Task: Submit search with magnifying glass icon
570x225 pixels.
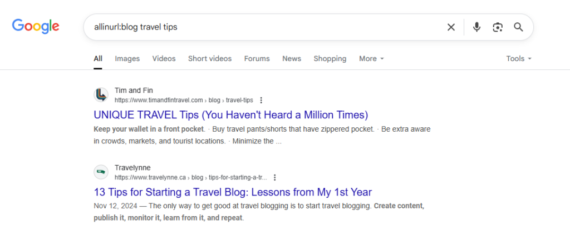Action: 518,27
